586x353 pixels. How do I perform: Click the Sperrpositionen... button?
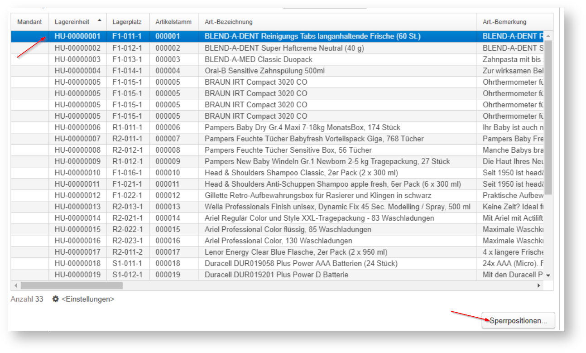pos(518,320)
